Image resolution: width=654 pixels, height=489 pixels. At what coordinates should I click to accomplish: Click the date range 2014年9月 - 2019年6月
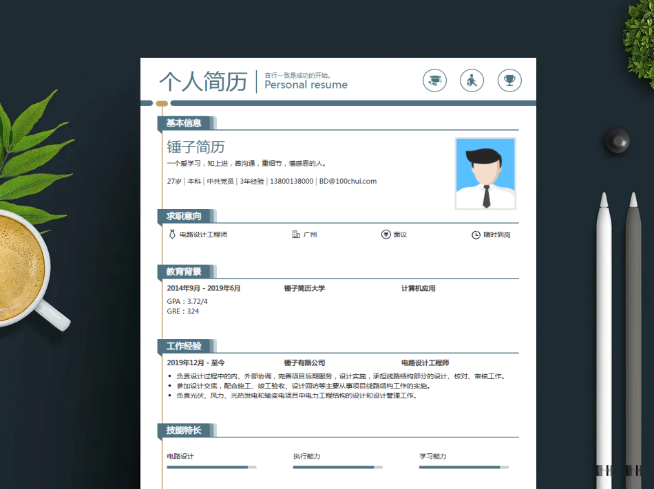[204, 288]
